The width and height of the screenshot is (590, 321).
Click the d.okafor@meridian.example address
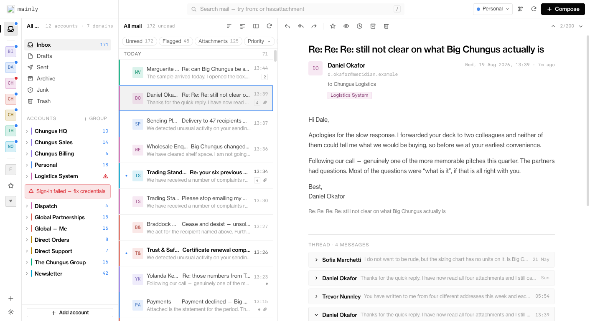tap(363, 74)
